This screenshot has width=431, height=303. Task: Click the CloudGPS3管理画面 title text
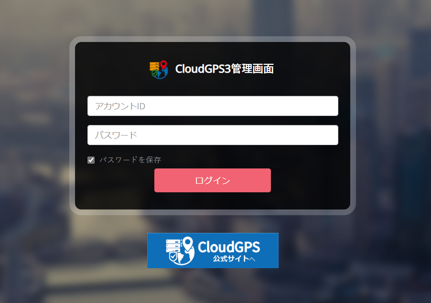click(224, 69)
